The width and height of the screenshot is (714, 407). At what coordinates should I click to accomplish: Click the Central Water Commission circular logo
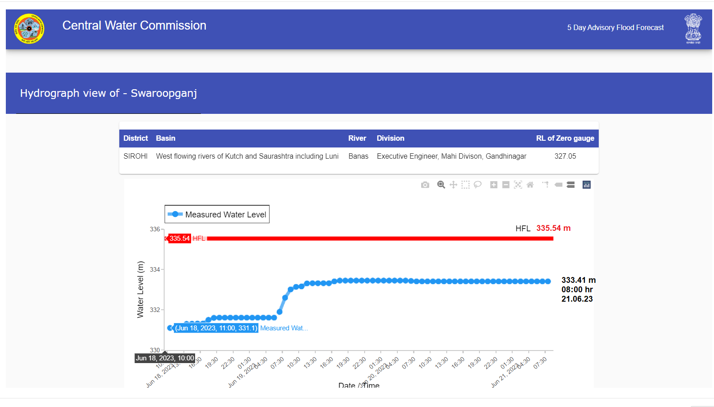29,29
